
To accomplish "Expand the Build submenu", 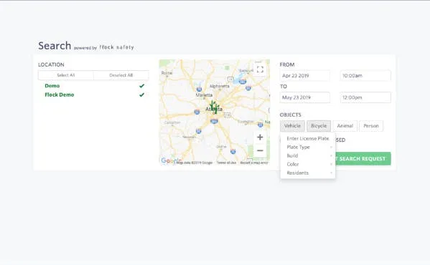I will [x=308, y=155].
